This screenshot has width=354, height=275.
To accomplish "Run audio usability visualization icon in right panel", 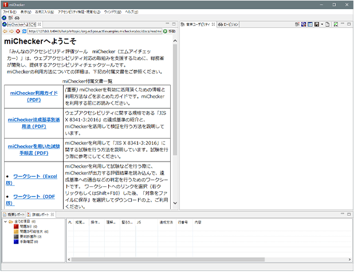I will click(297, 24).
